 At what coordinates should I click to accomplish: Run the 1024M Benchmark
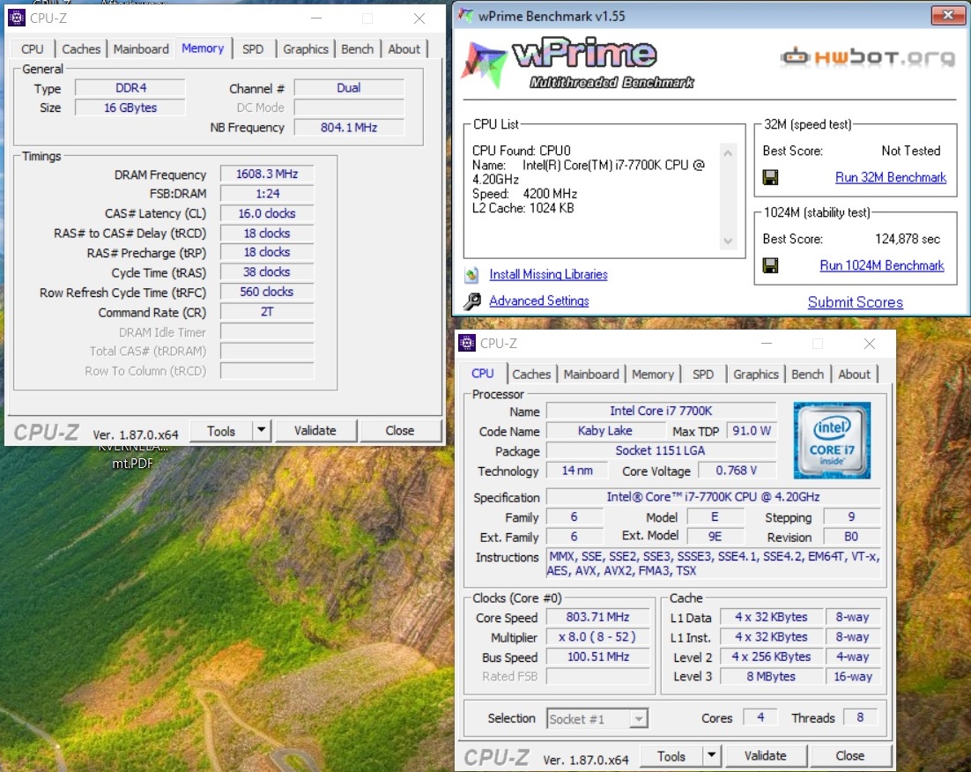coord(882,265)
